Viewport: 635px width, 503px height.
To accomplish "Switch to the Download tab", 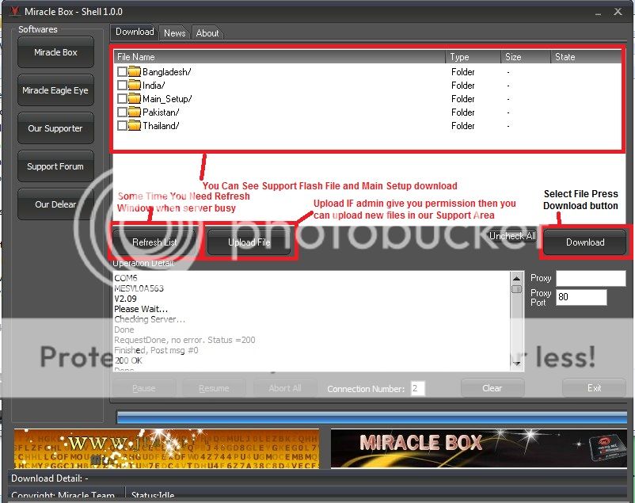I will tap(135, 32).
